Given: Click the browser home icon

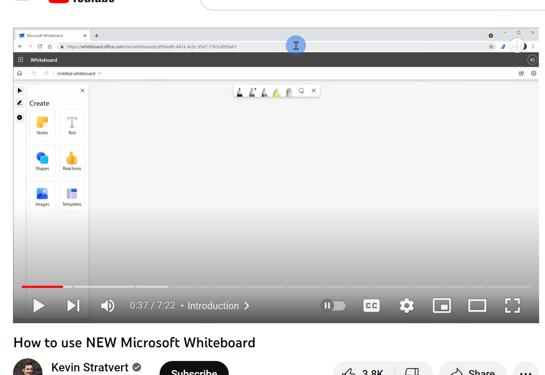Looking at the screenshot, I should [x=50, y=47].
